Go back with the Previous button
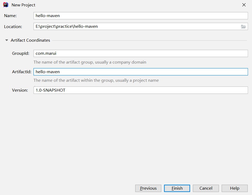This screenshot has height=195, width=252. pyautogui.click(x=148, y=188)
